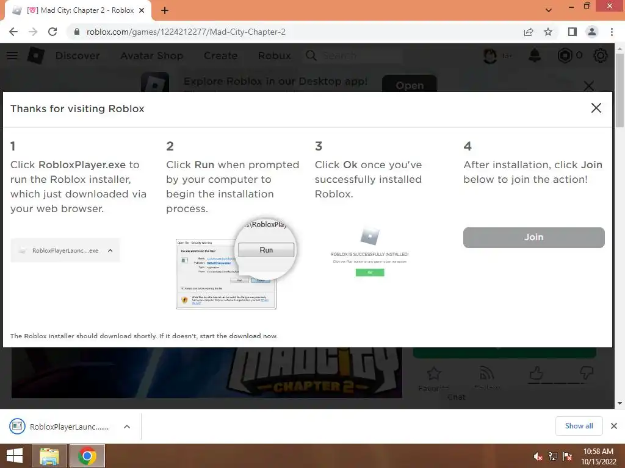
Task: Click the Action Center flag icon
Action: point(568,456)
